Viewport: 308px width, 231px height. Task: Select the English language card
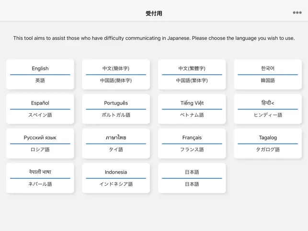click(x=40, y=74)
